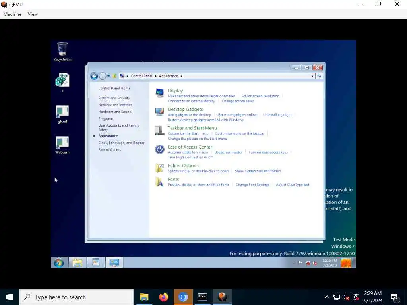
Task: Open the Programs category
Action: [x=106, y=118]
